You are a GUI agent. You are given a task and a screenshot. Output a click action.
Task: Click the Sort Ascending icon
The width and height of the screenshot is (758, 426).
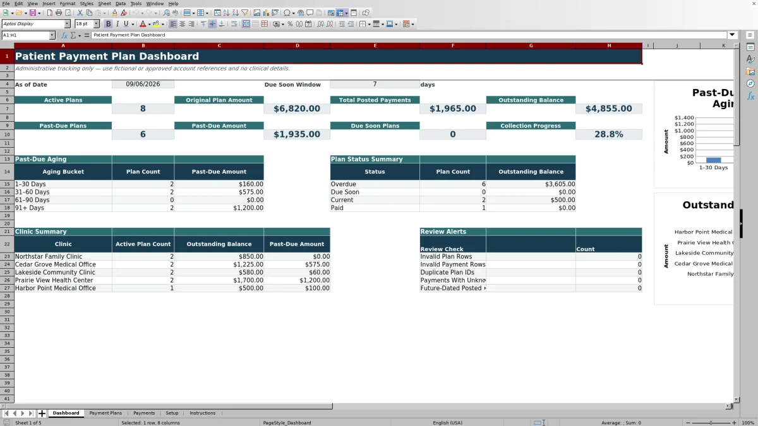pyautogui.click(x=226, y=13)
